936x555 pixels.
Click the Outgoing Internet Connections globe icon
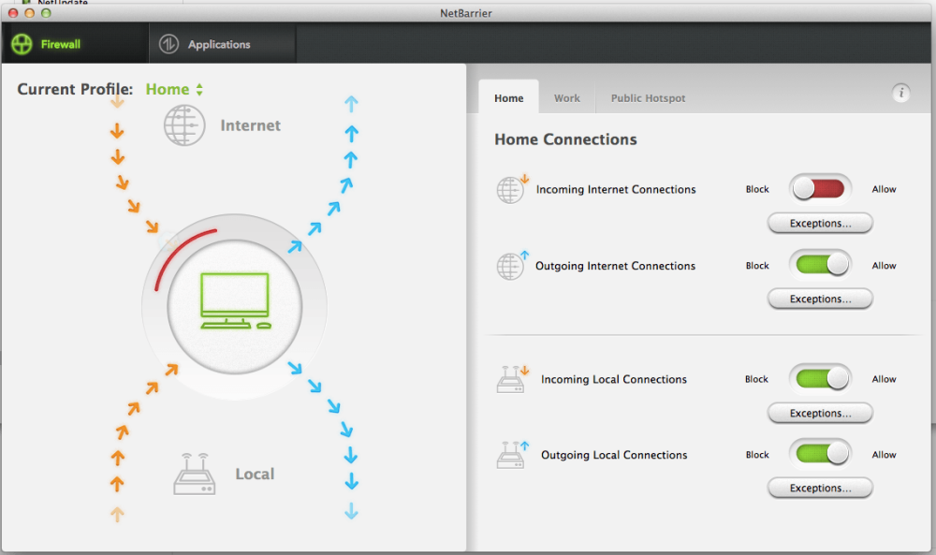[x=512, y=266]
